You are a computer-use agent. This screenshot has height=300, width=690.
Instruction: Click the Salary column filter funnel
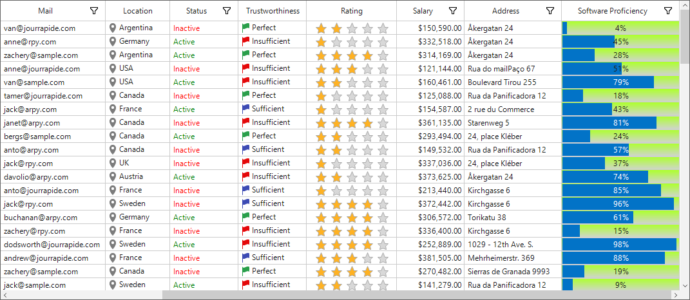[453, 11]
